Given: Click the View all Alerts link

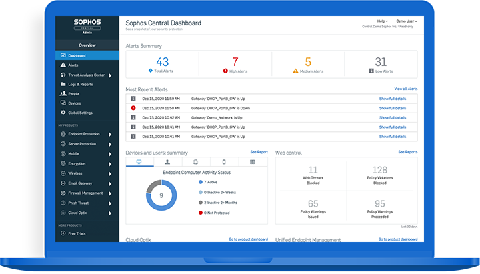Looking at the screenshot, I should (x=405, y=89).
